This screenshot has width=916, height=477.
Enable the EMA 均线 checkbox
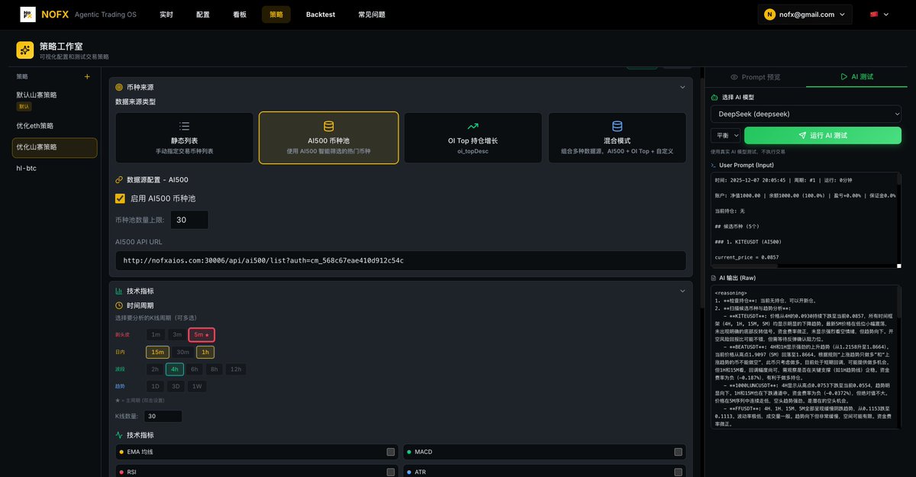coord(391,452)
